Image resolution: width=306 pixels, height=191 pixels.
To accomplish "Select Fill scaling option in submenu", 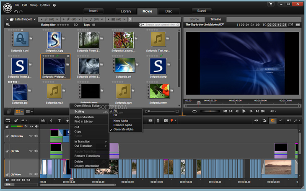I will point(115,115).
